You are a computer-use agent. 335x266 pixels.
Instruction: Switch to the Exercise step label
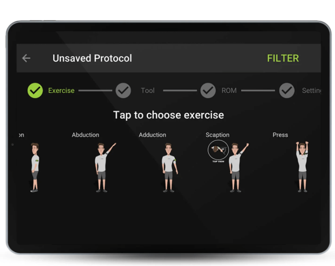(x=61, y=90)
